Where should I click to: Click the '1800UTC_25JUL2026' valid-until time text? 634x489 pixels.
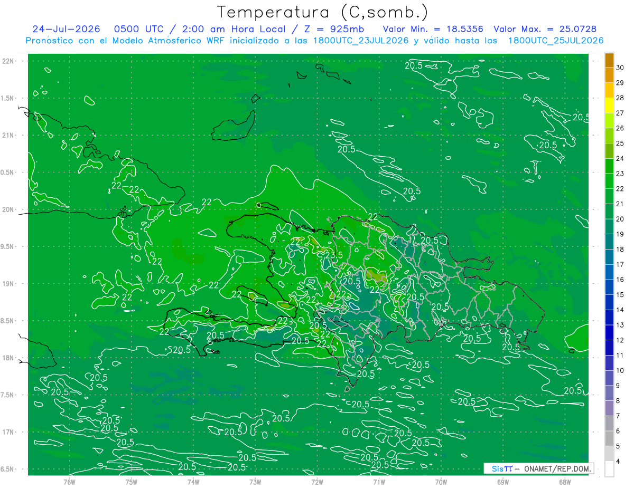555,41
